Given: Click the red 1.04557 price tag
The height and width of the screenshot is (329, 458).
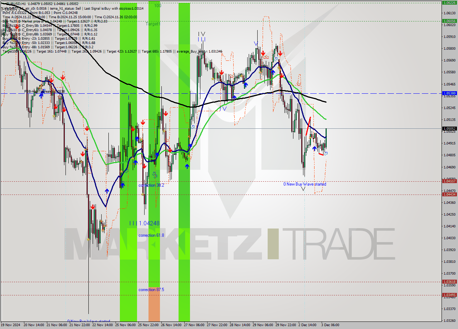Looking at the screenshot, I should [449, 181].
